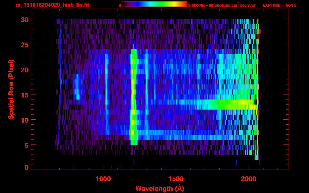
Task: Click the colorbar minimum label 0
Action: pyautogui.click(x=120, y=5)
